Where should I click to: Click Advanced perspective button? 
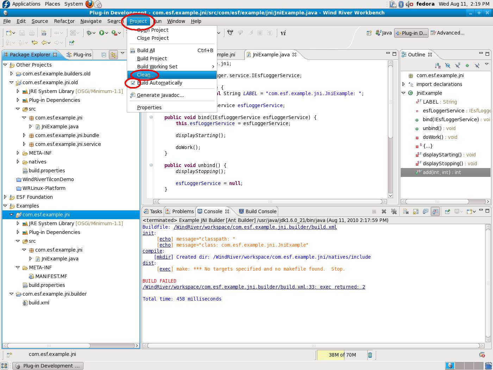(447, 33)
